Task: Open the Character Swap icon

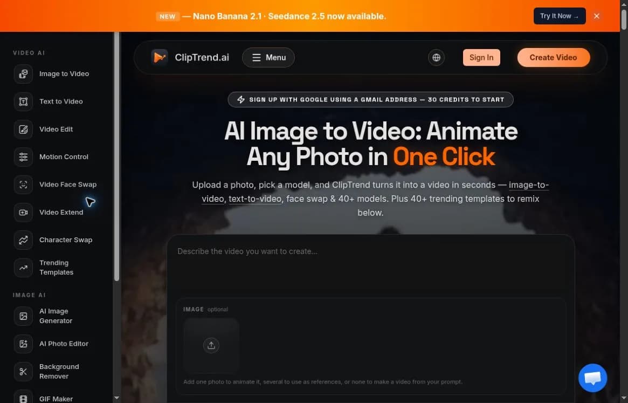Action: [x=23, y=240]
